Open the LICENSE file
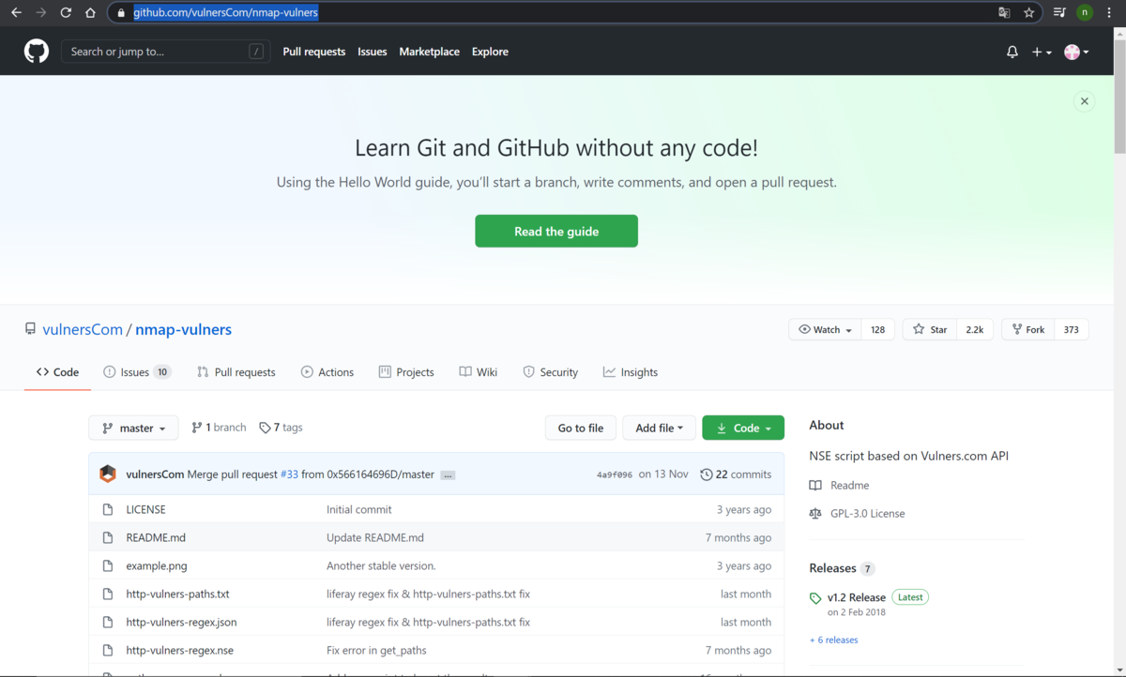This screenshot has height=677, width=1126. point(145,509)
